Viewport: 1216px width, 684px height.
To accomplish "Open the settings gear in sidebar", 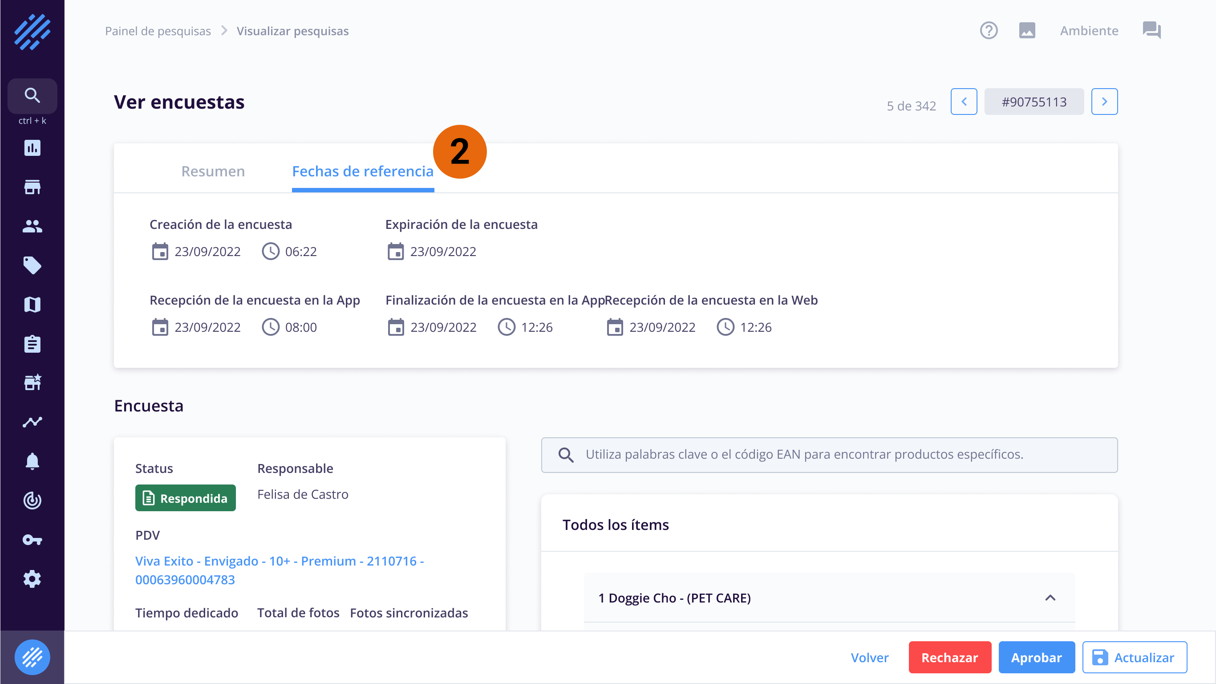I will (32, 578).
